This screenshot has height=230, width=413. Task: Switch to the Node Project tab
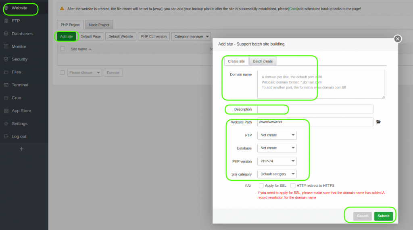pyautogui.click(x=99, y=25)
